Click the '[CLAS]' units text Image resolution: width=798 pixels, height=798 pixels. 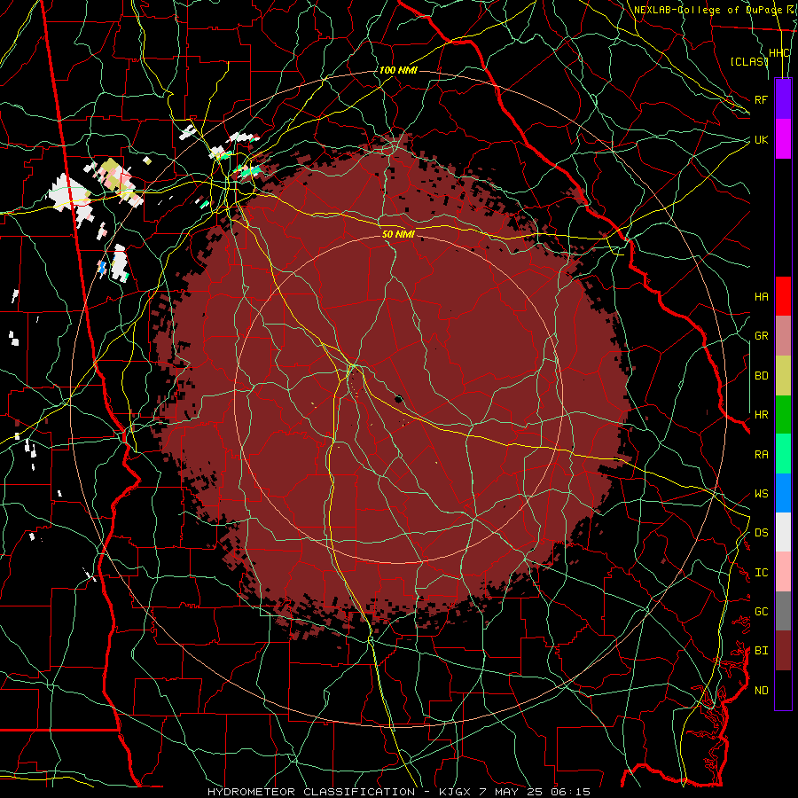tap(749, 61)
